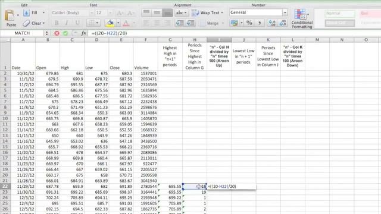
Task: Select the Bad cell style
Action: (x=370, y=13)
